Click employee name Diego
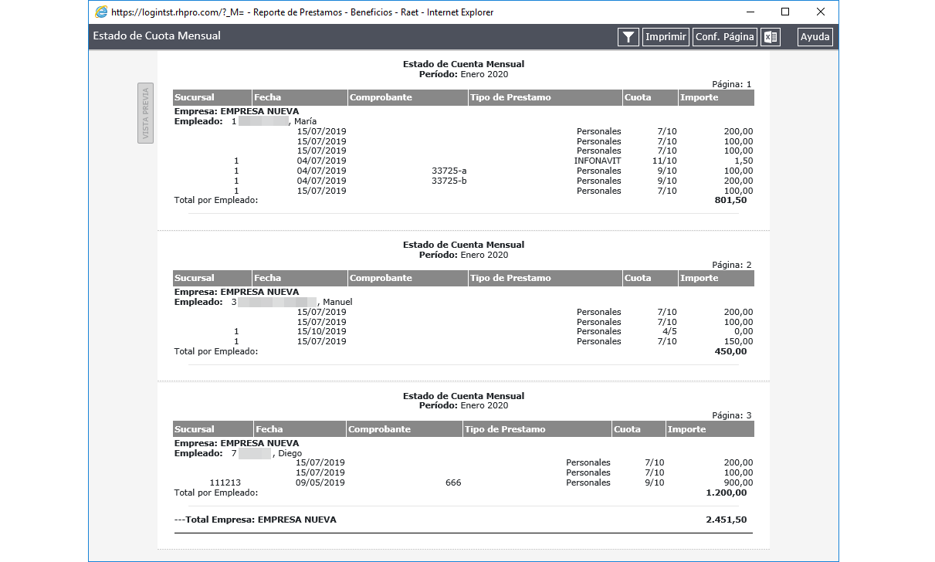935x562 pixels. (290, 453)
